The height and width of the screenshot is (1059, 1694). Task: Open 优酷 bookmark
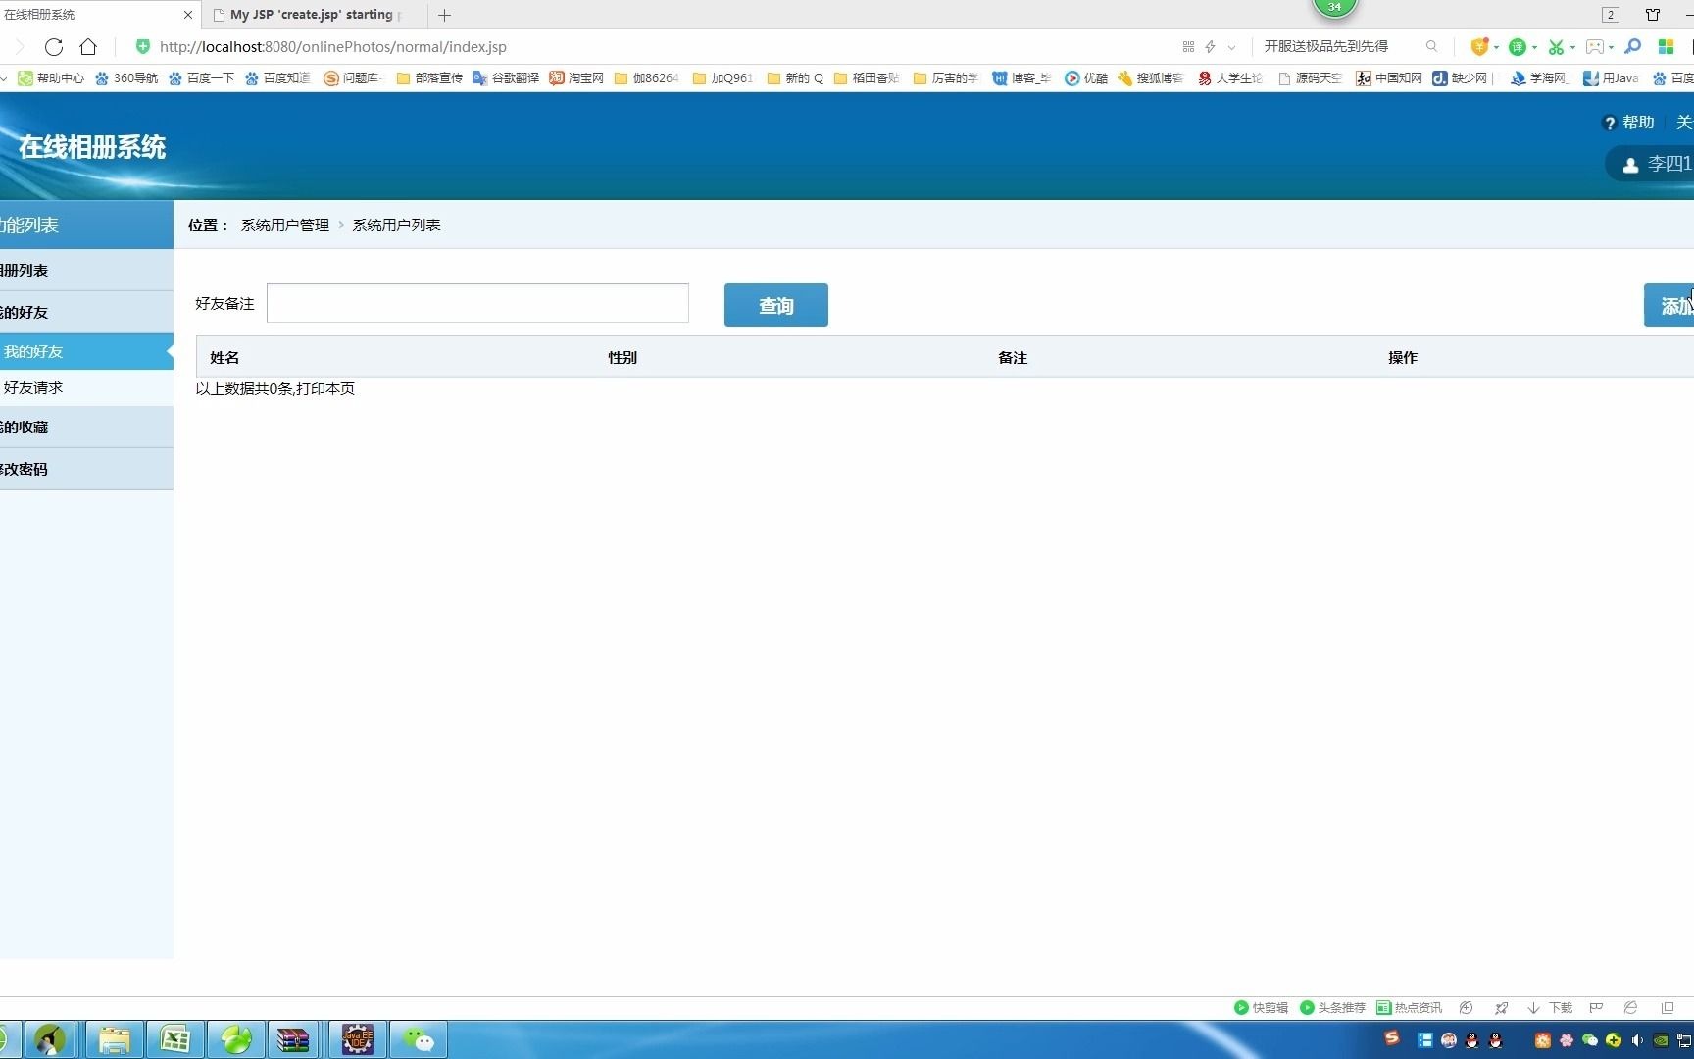1086,77
